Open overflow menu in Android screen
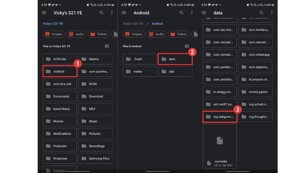 [x=192, y=13]
